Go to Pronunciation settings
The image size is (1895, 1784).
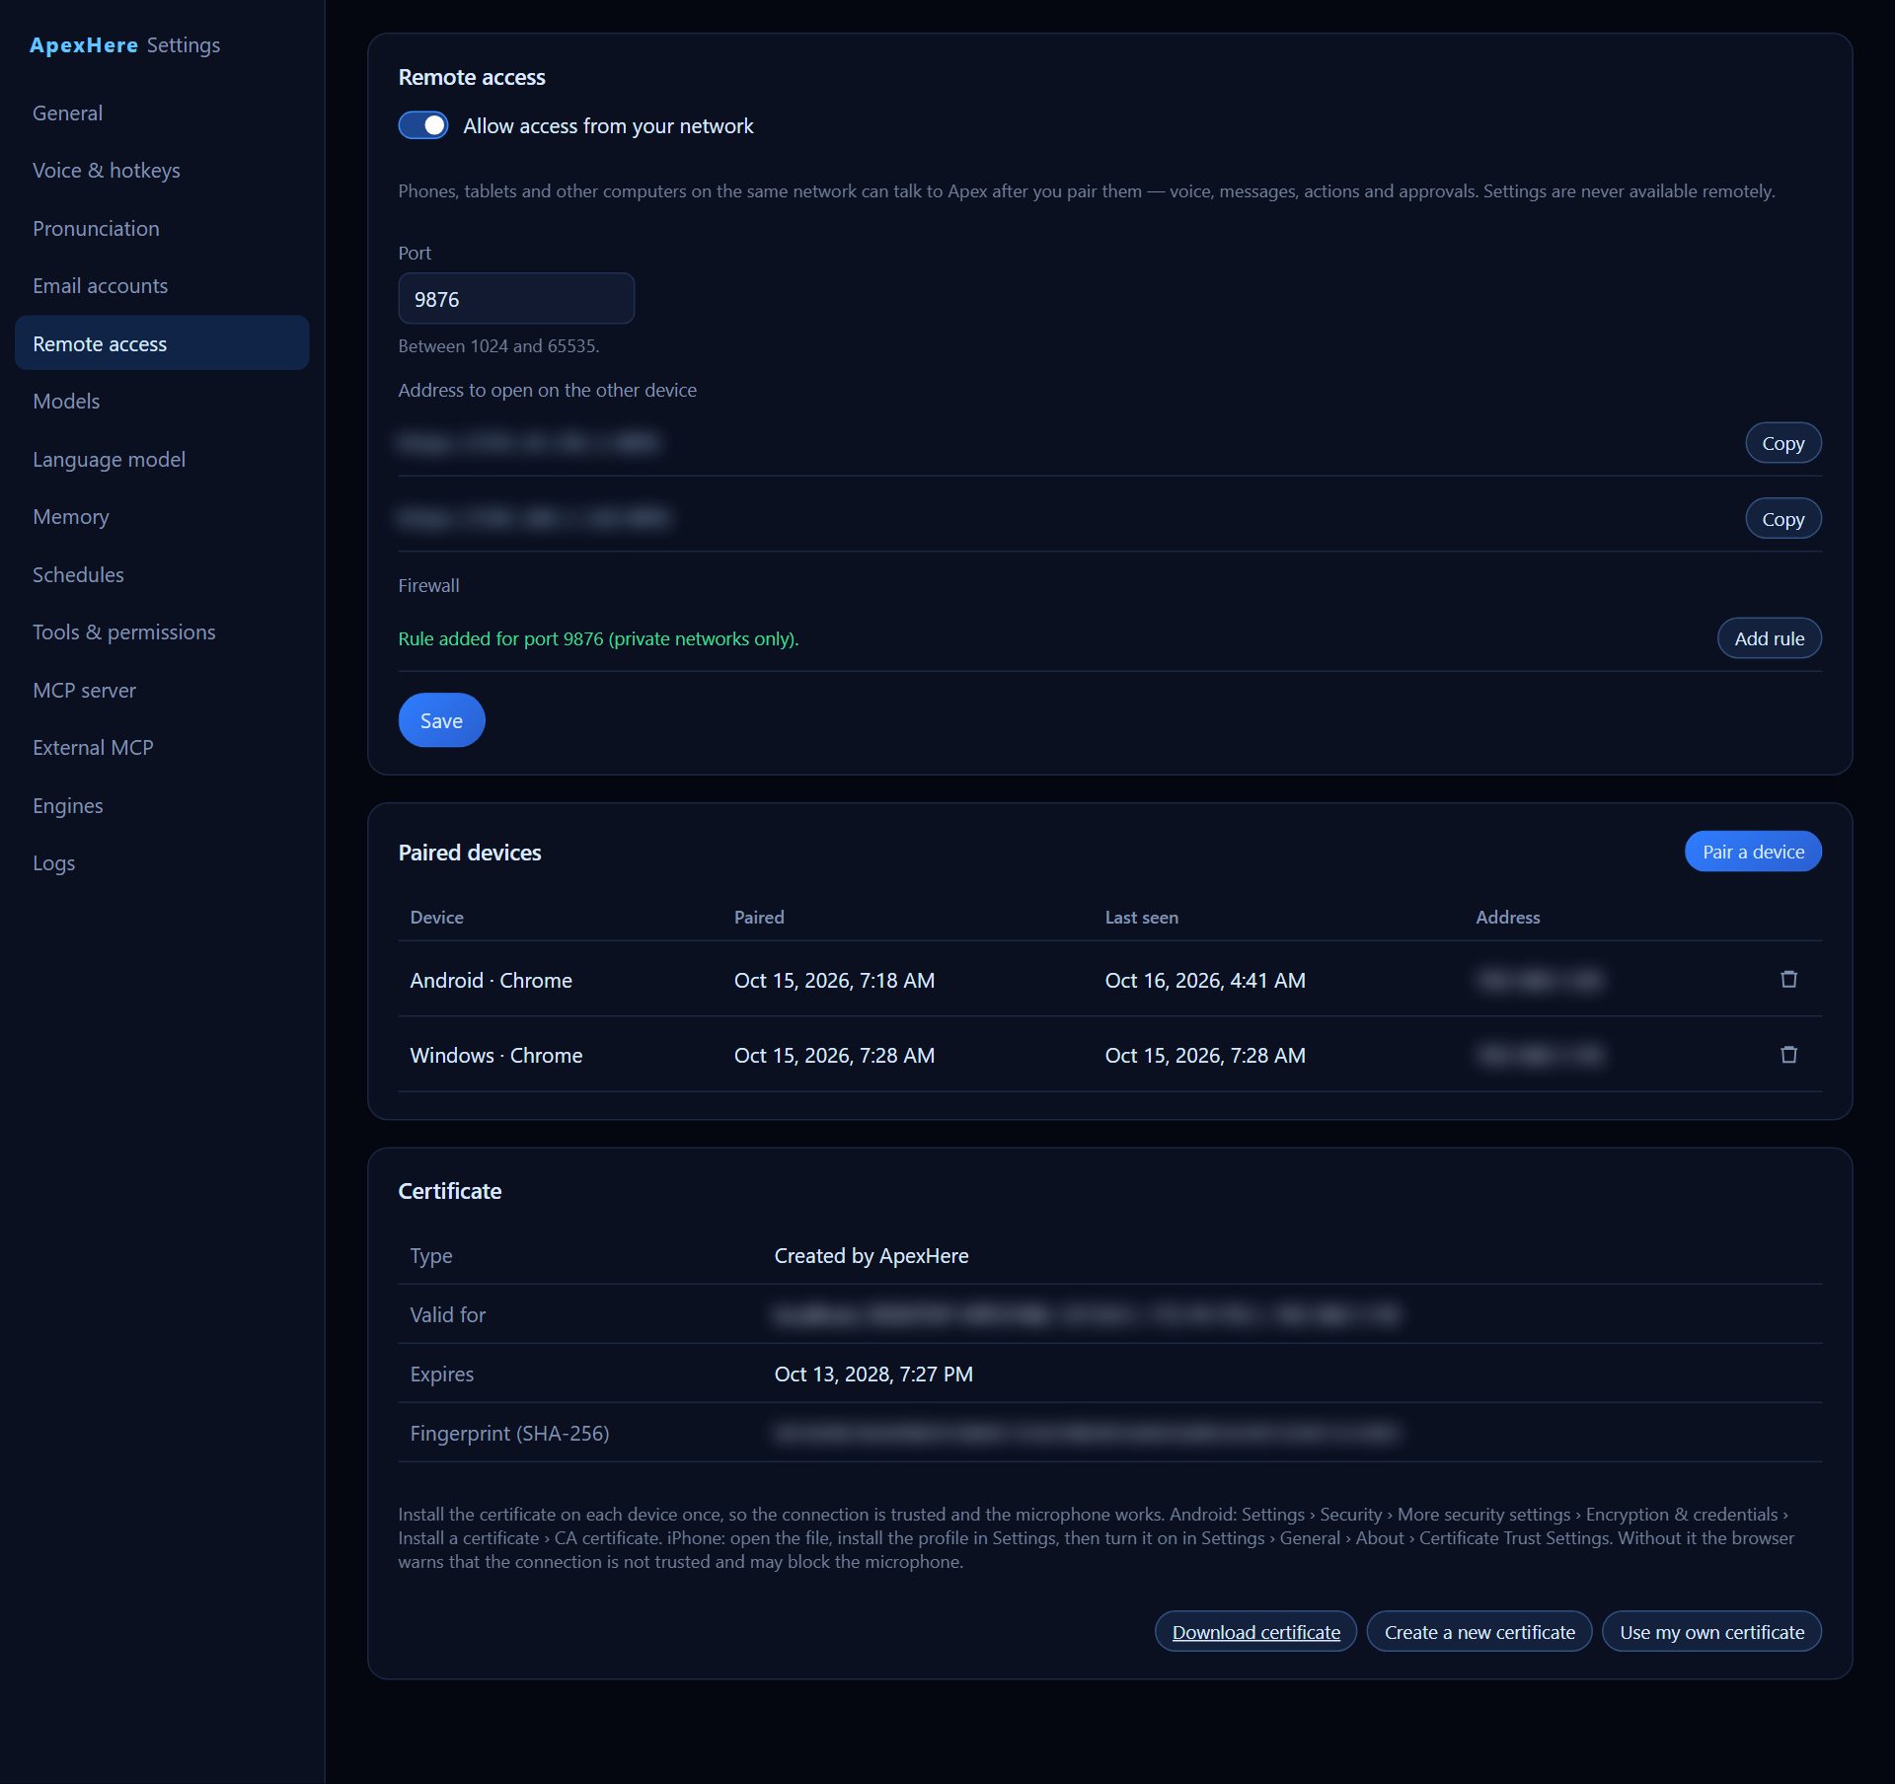pyautogui.click(x=162, y=228)
